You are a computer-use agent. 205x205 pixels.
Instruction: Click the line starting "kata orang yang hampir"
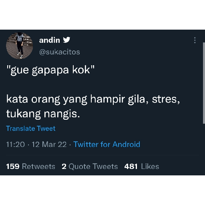(x=93, y=99)
